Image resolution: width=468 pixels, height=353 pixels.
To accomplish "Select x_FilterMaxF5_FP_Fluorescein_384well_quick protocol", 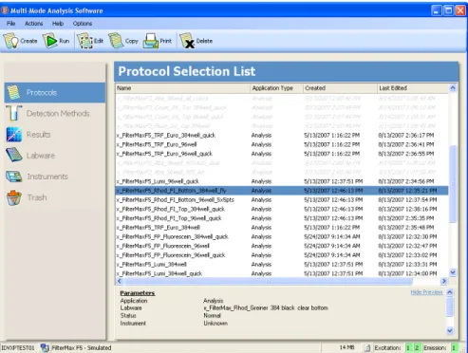I will 282,236.
